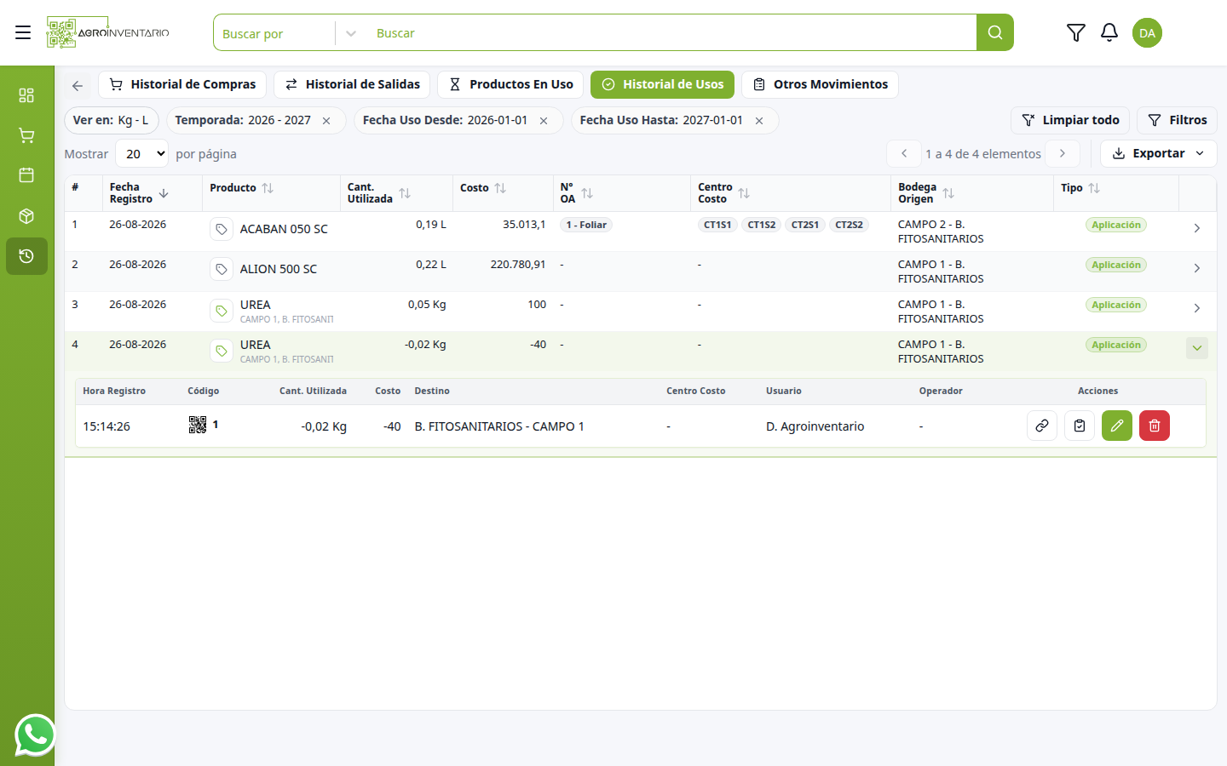The image size is (1227, 766).
Task: Open the shopping cart sidebar icon
Action: coord(26,135)
